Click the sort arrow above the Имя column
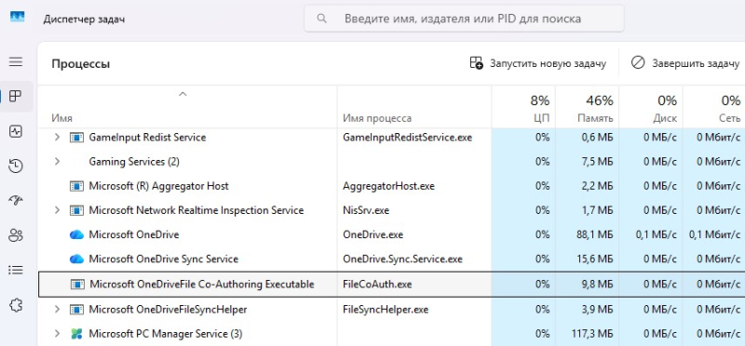The width and height of the screenshot is (745, 346). click(x=183, y=94)
